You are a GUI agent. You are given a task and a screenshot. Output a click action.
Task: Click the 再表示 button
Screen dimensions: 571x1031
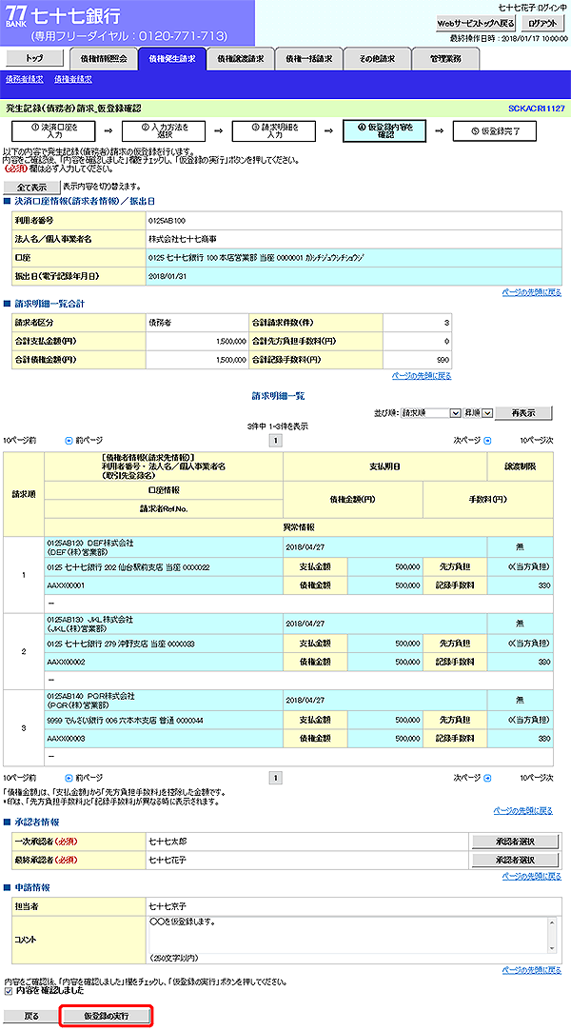click(523, 413)
